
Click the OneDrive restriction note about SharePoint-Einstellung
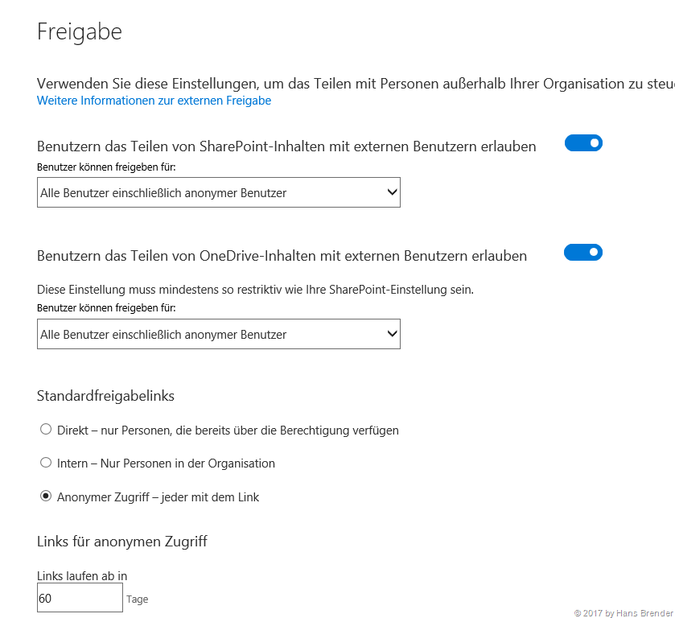(255, 289)
